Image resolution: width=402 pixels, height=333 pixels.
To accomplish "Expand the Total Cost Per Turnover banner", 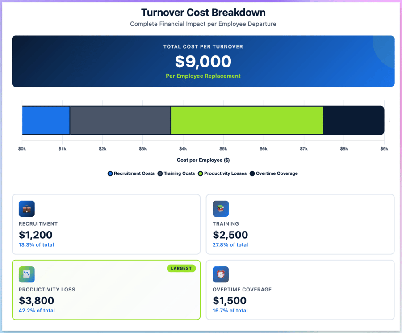I will click(x=203, y=61).
